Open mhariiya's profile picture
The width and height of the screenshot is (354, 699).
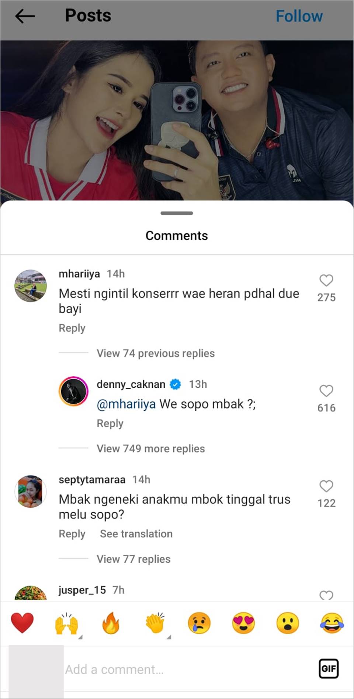tap(31, 286)
